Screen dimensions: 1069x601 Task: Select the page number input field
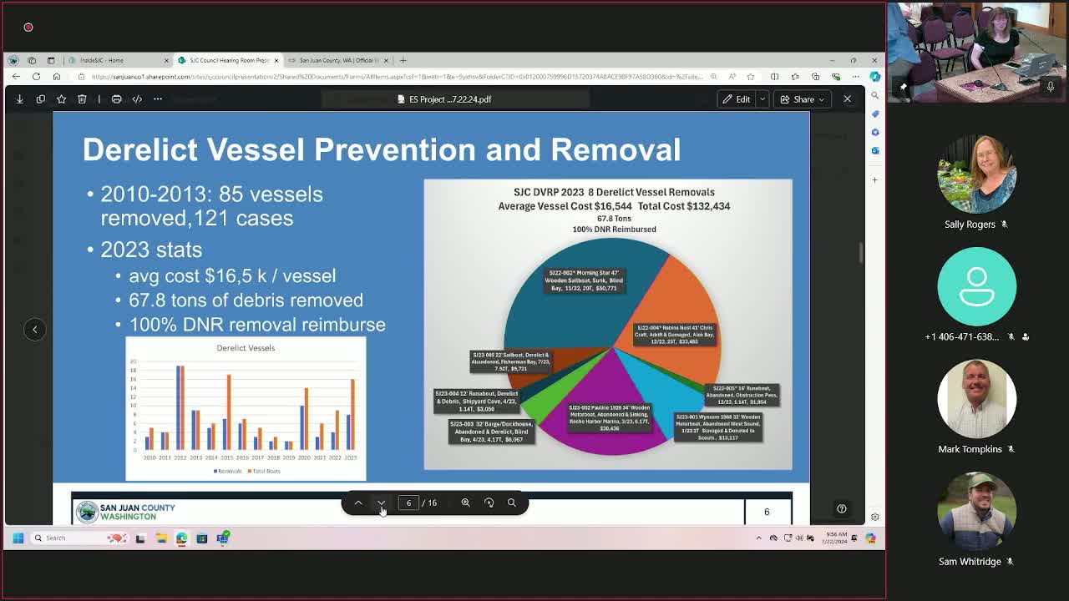coord(408,503)
